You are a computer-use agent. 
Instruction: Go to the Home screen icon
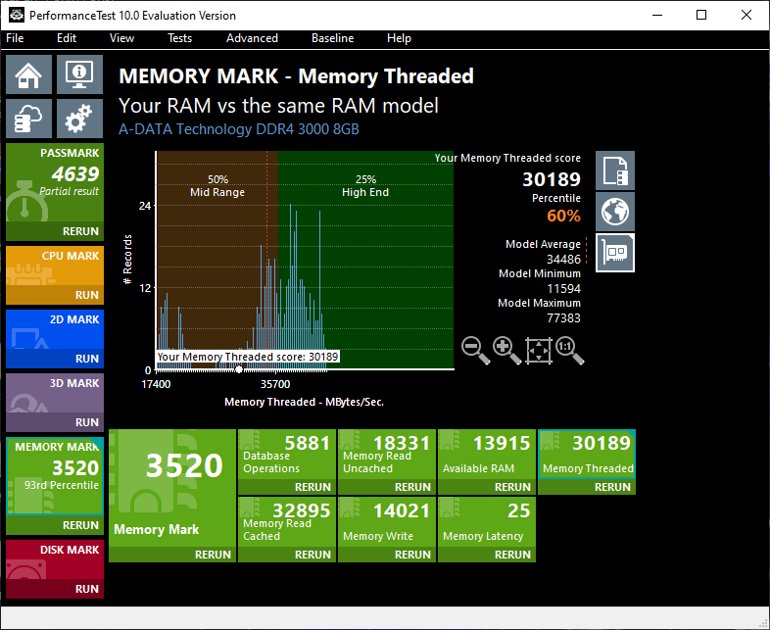point(28,74)
